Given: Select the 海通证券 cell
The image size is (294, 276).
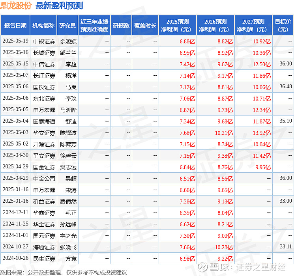Looking at the screenshot, I should (44, 247).
